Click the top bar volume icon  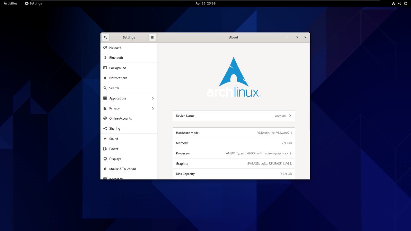[x=400, y=3]
